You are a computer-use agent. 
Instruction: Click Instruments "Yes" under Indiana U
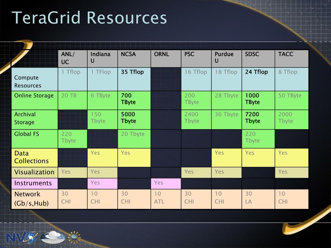(102, 183)
